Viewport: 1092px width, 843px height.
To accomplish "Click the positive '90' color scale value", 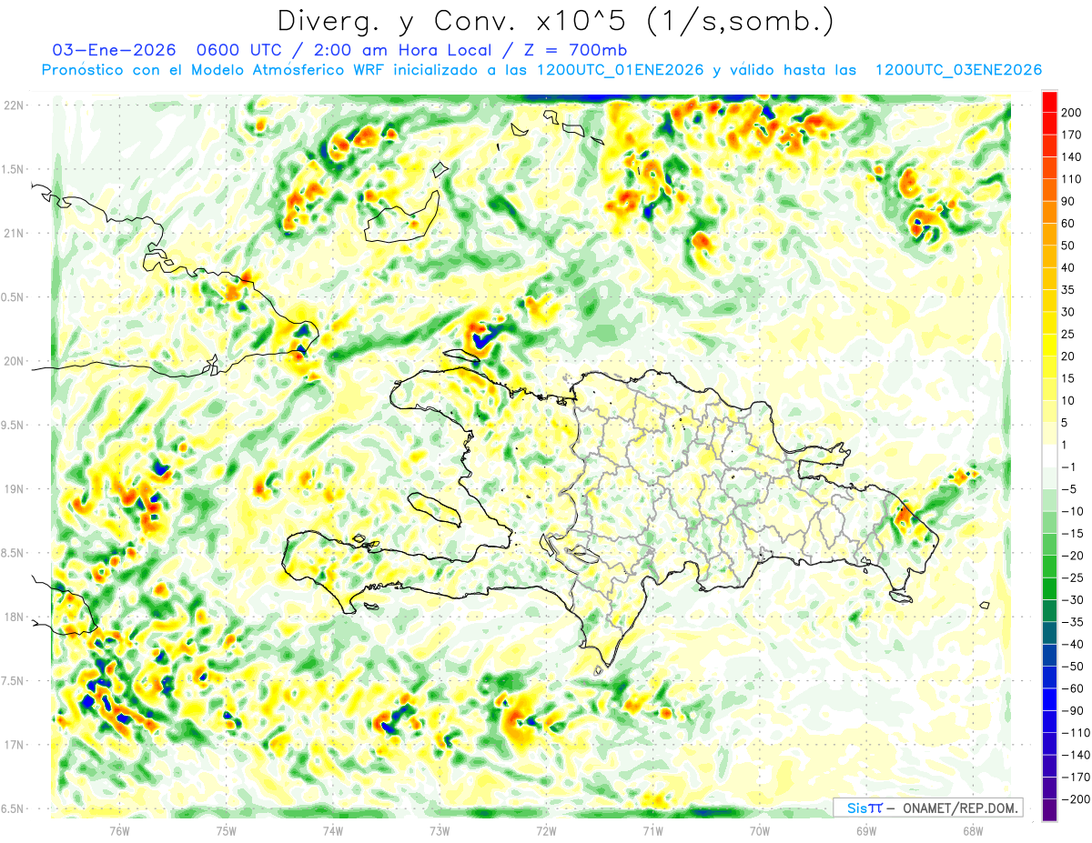I will click(1069, 201).
